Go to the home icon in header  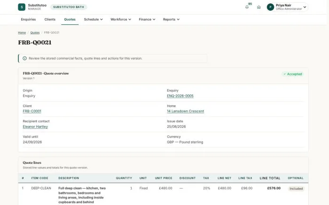point(258,7)
